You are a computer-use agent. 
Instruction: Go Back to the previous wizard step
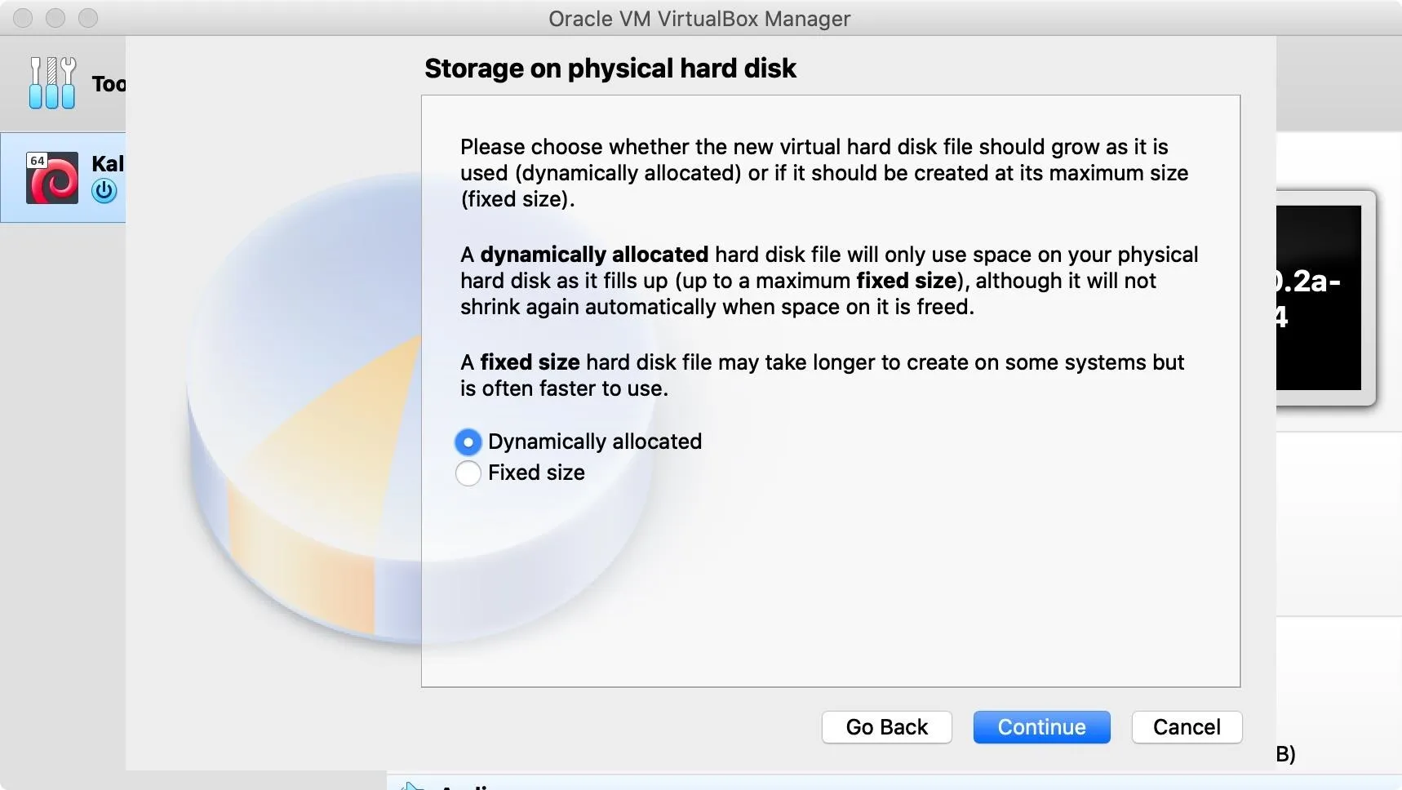tap(887, 727)
